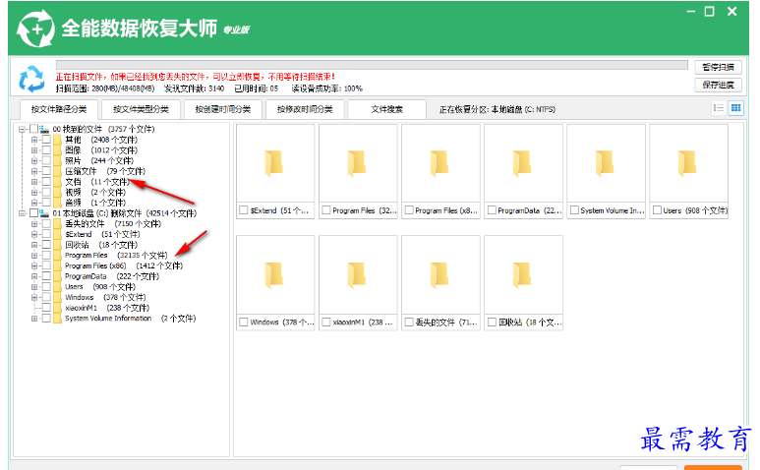Collapse the 00 找到的文件 tree node
This screenshot has width=760, height=470.
point(22,130)
